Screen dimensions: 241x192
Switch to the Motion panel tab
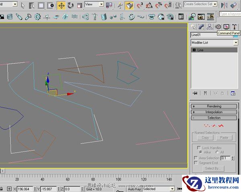click(x=218, y=27)
